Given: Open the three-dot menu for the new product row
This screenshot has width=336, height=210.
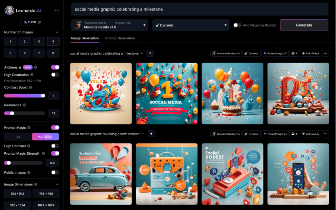Looking at the screenshot, I should [x=325, y=134].
